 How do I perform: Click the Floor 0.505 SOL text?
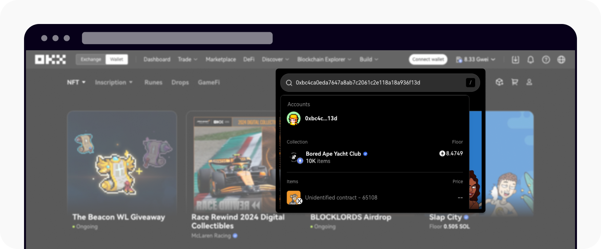(450, 226)
